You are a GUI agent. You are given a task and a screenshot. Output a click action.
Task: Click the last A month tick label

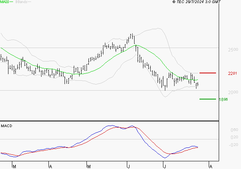tap(211, 167)
